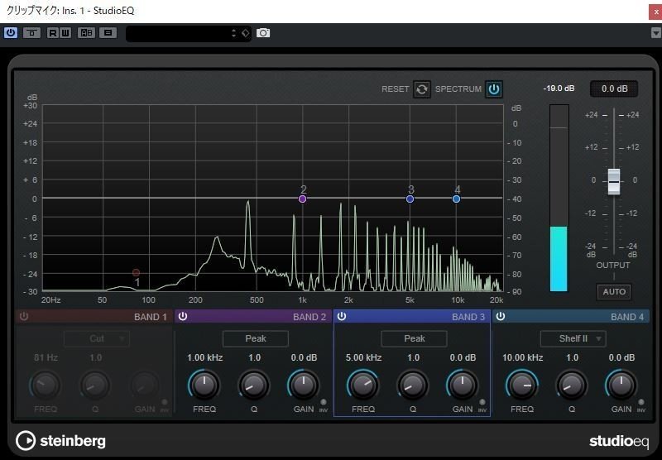The width and height of the screenshot is (662, 460).
Task: Click the effect bypass icon in toolbar
Action: tap(31, 32)
